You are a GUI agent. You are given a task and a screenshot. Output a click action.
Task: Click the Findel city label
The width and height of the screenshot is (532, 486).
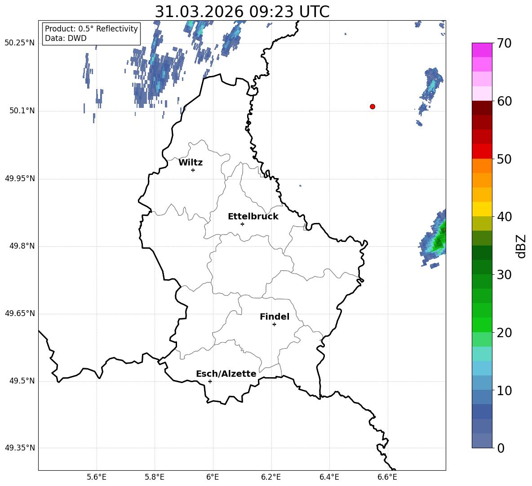click(275, 317)
